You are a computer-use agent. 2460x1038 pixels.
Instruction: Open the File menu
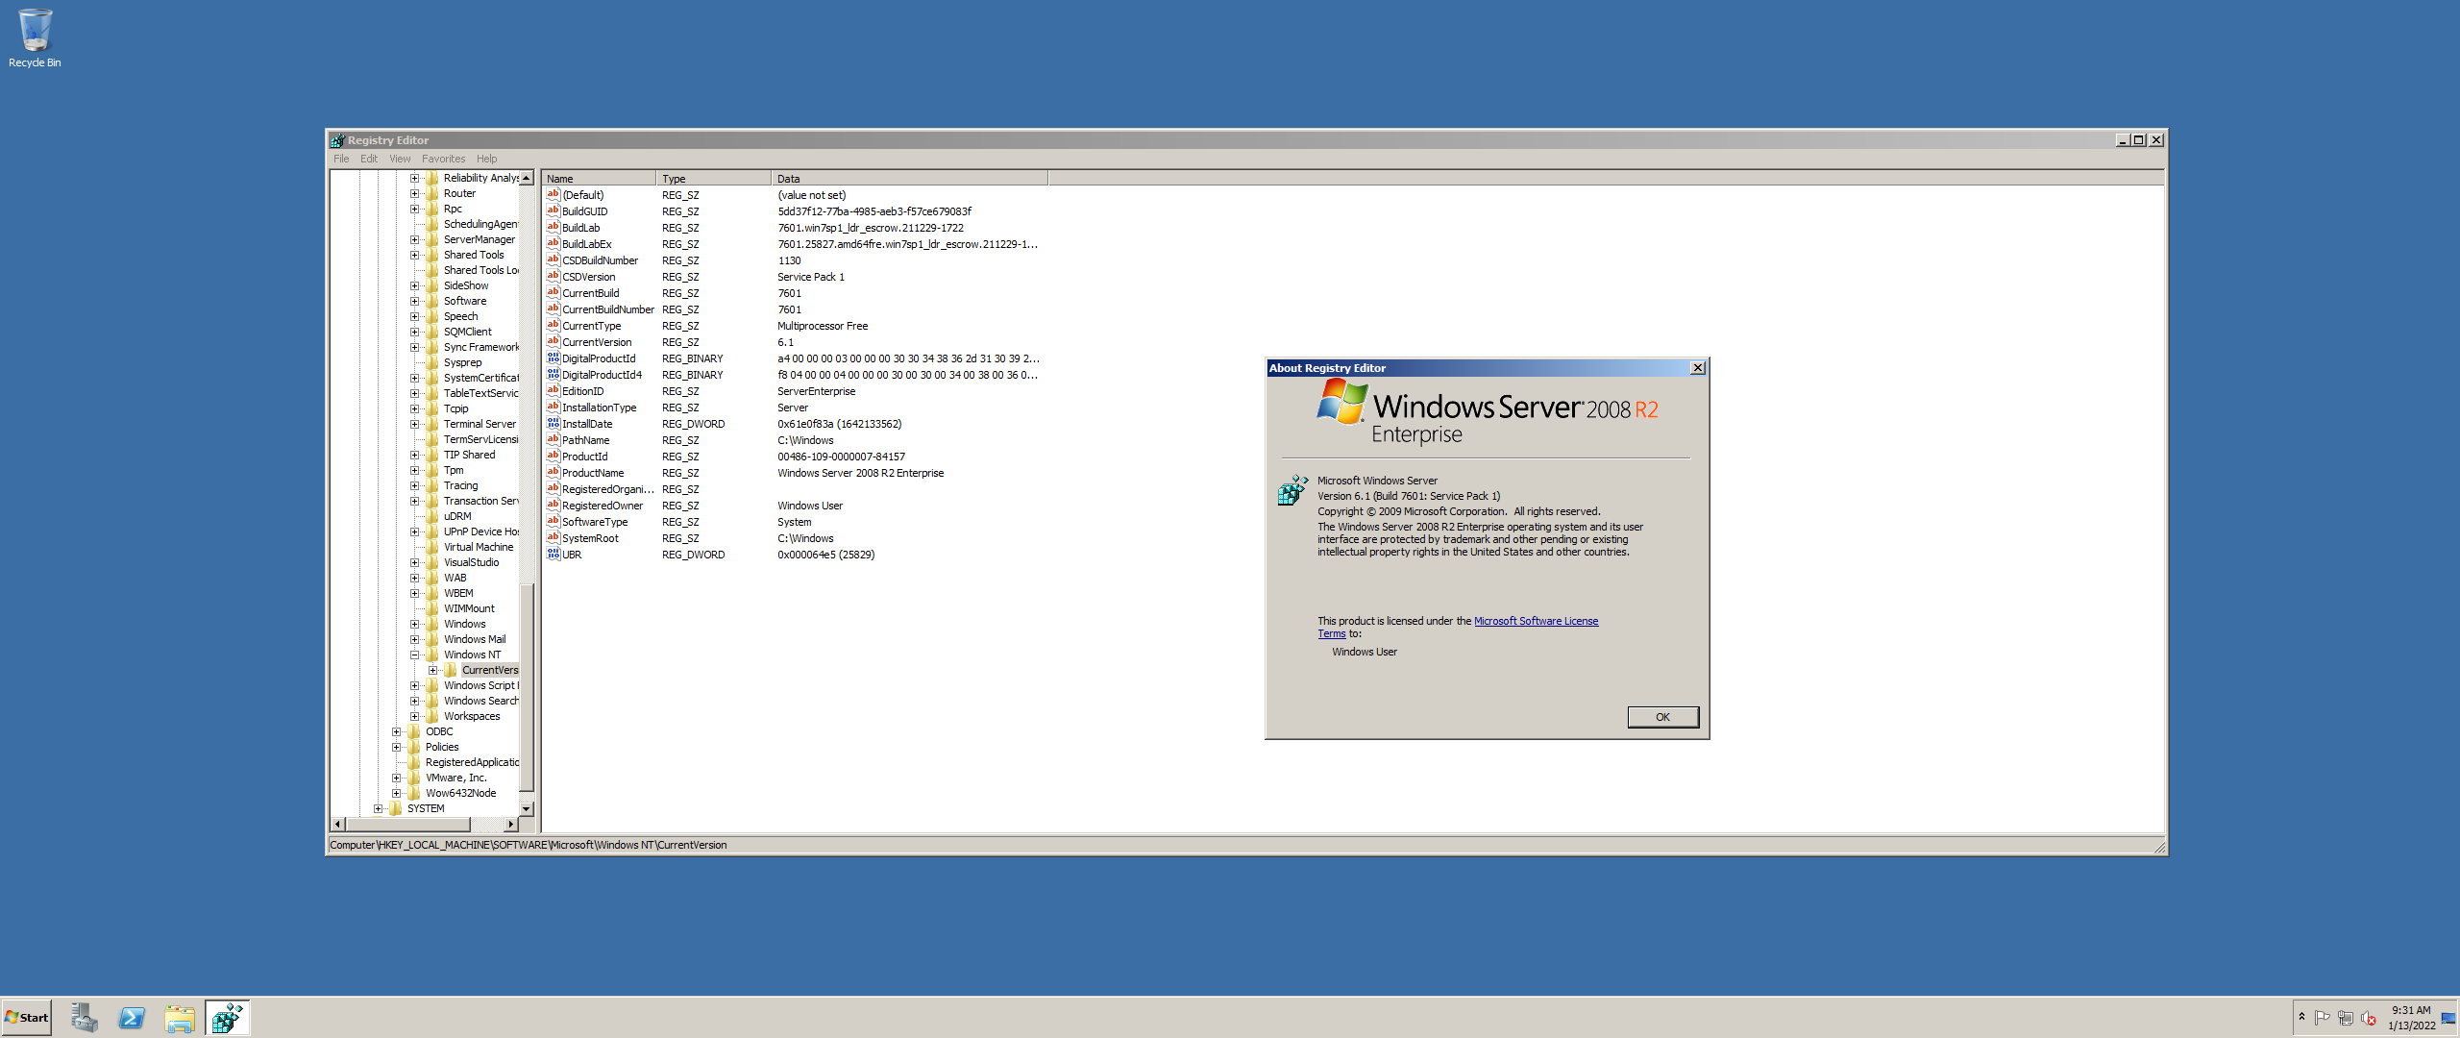point(341,159)
